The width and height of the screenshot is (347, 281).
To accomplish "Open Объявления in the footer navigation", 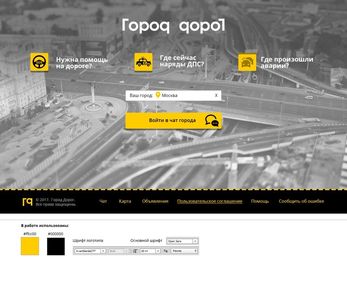I will [155, 201].
